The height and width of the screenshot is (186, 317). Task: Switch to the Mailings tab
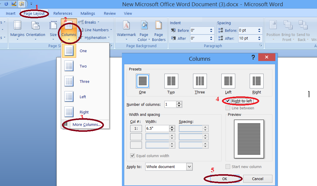[88, 13]
